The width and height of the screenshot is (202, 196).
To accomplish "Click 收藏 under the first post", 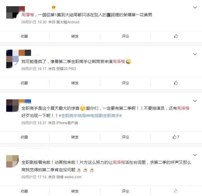I will coord(24,36).
